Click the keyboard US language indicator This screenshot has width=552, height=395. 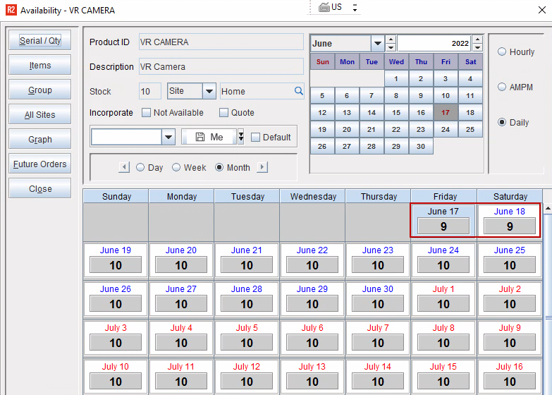pos(338,7)
